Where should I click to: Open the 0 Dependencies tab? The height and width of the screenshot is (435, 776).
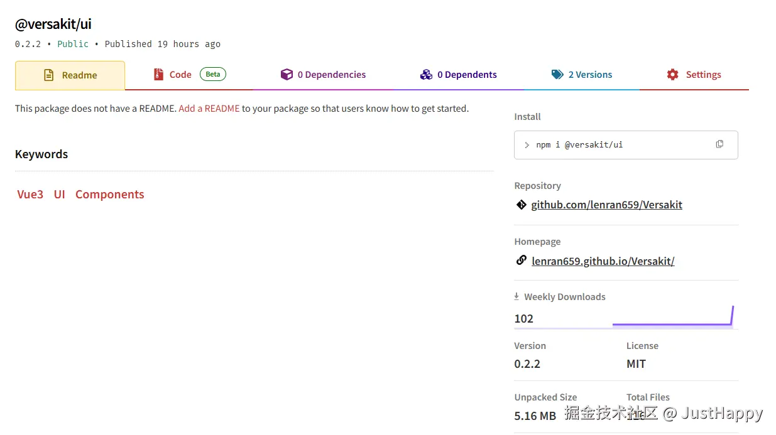pyautogui.click(x=323, y=75)
